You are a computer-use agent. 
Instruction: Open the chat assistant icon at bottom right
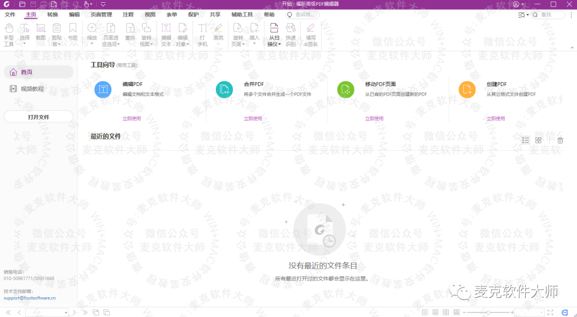565,312
